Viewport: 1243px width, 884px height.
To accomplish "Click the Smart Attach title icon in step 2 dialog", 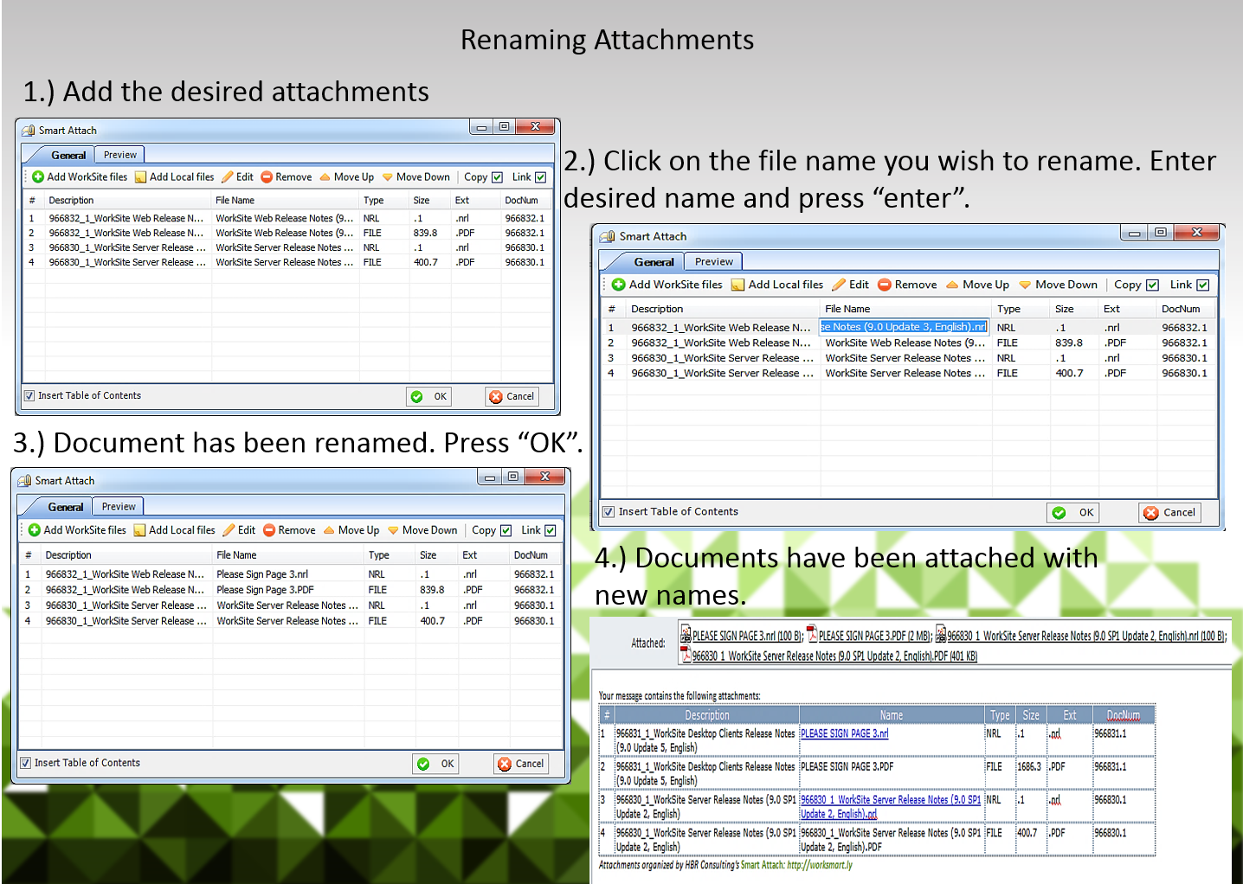I will pyautogui.click(x=608, y=236).
